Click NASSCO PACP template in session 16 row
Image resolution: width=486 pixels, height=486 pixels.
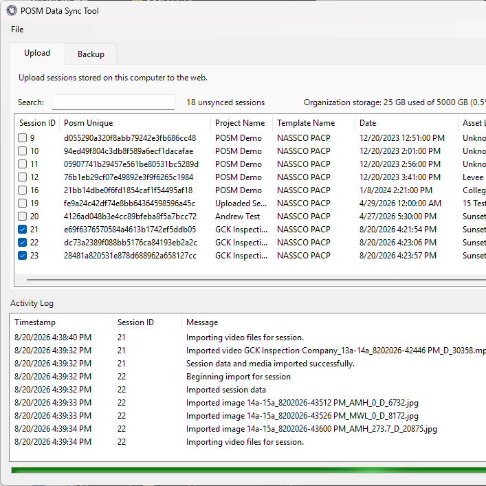coord(304,190)
